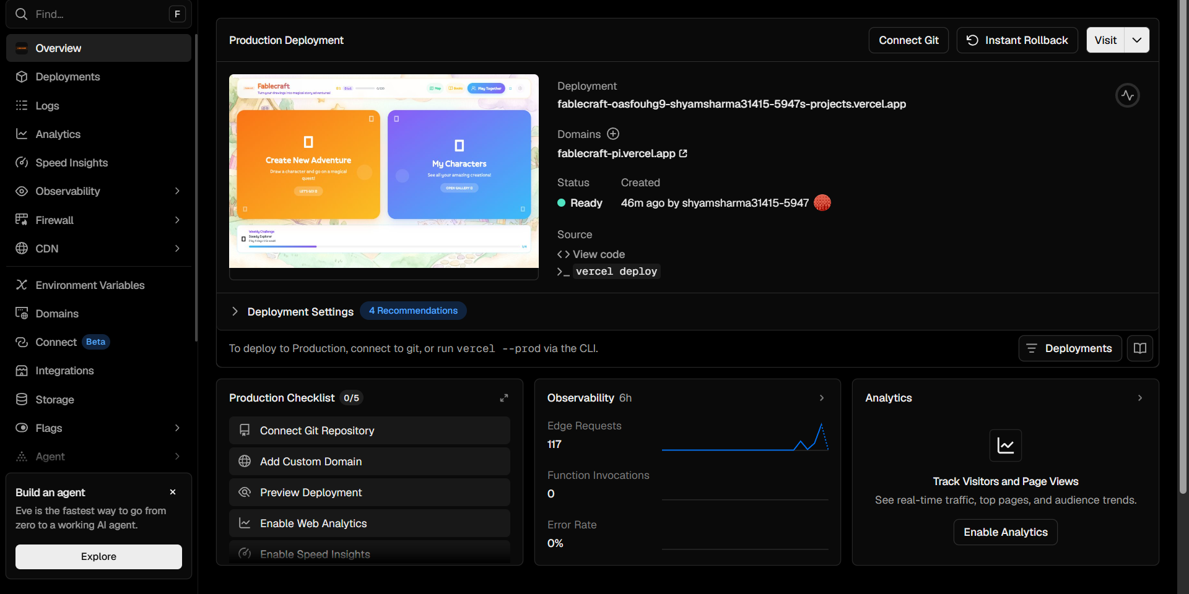This screenshot has width=1189, height=594.
Task: Click the Explore button
Action: click(98, 557)
